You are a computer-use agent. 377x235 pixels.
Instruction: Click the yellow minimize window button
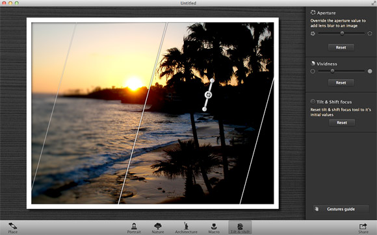pyautogui.click(x=10, y=3)
